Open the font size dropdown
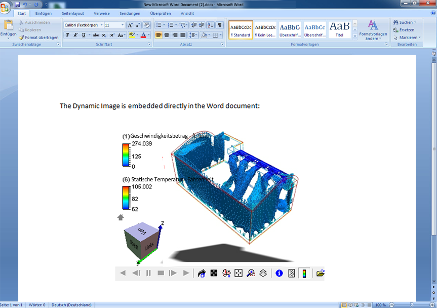The image size is (437, 308). [123, 25]
